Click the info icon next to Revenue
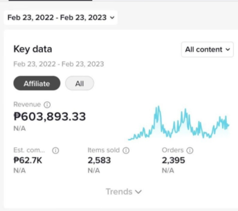This screenshot has width=238, height=211. (47, 104)
